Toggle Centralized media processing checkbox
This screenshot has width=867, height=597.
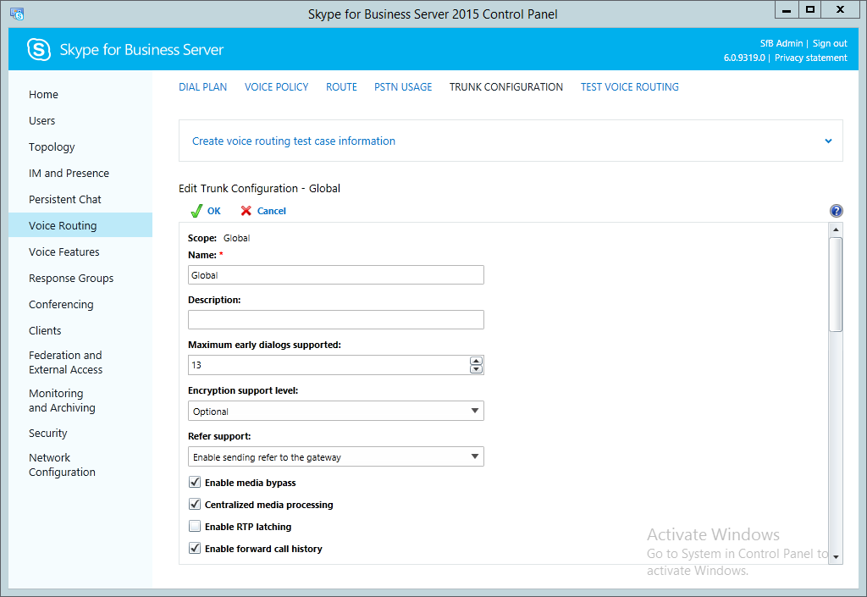coord(195,505)
